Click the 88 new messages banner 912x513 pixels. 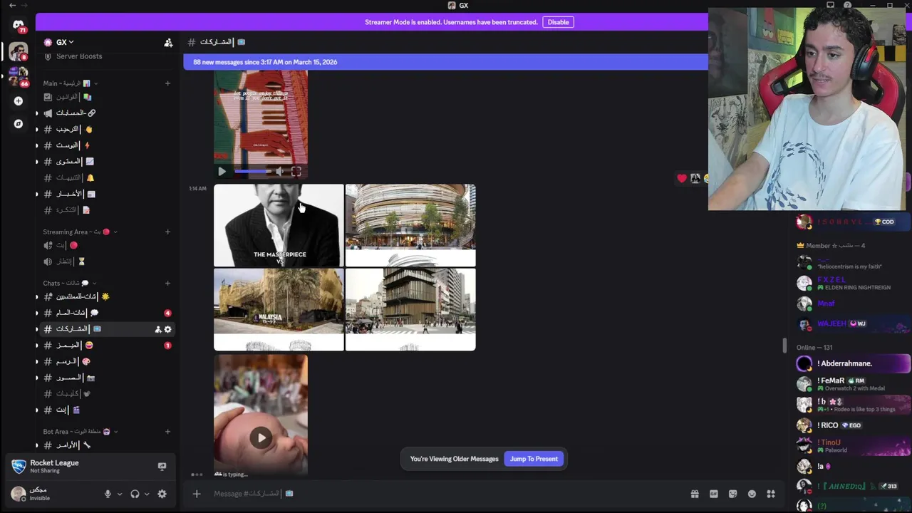click(445, 62)
